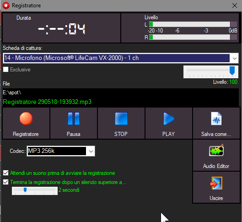Start recording with the red Registratore button

26,119
